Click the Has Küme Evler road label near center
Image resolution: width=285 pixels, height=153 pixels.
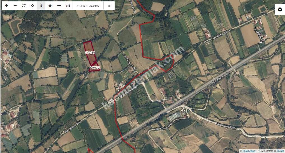coord(129,62)
